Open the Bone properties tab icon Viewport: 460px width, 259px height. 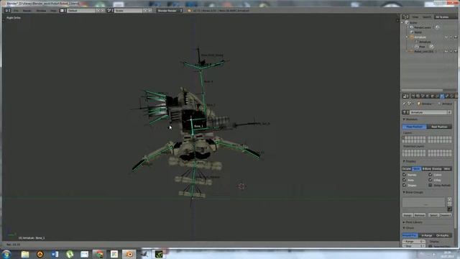point(447,96)
